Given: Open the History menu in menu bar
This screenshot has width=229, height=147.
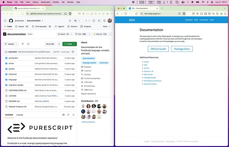Looking at the screenshot, I should coord(36,2).
